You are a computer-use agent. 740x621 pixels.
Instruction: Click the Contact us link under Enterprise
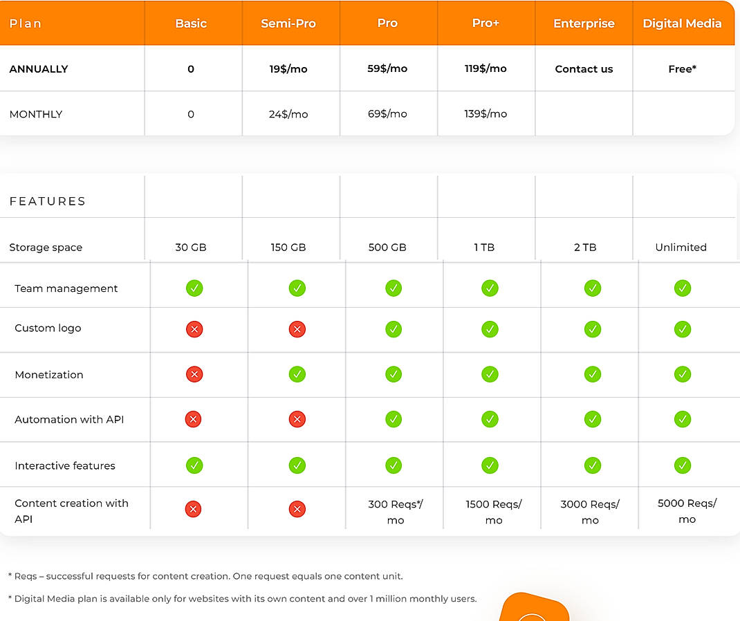point(584,69)
